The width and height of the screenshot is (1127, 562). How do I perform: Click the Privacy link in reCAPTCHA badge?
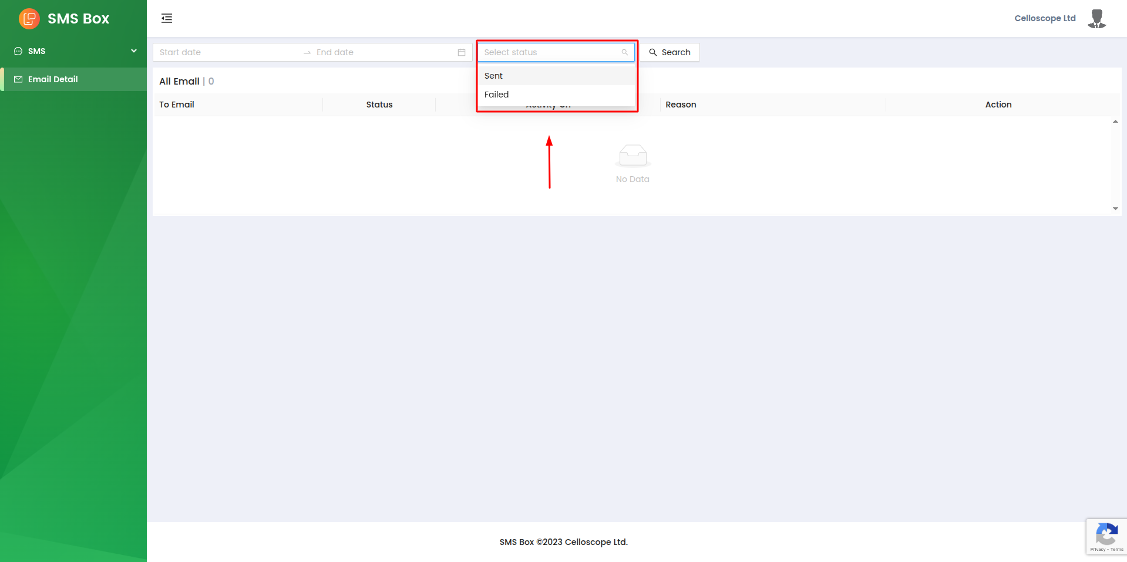click(x=1097, y=550)
